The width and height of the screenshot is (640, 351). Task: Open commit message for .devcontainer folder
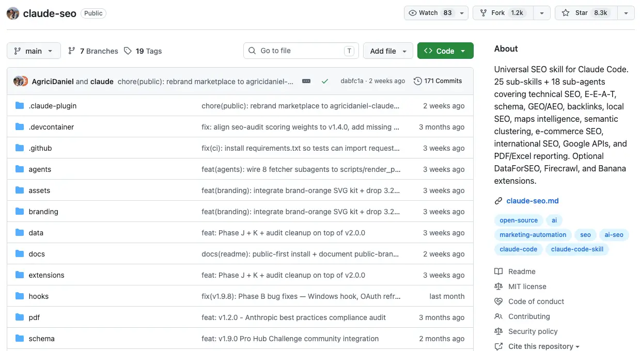300,127
